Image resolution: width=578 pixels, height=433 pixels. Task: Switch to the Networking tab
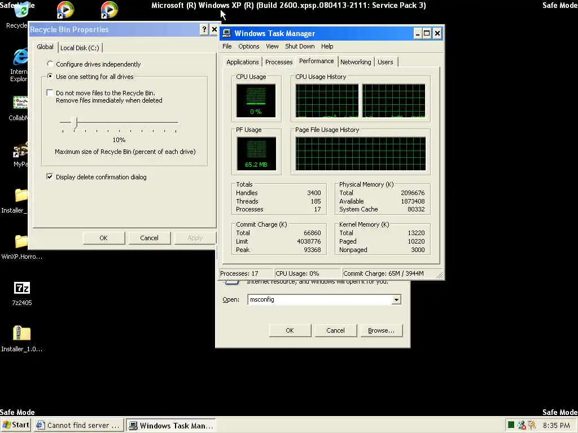(x=356, y=62)
